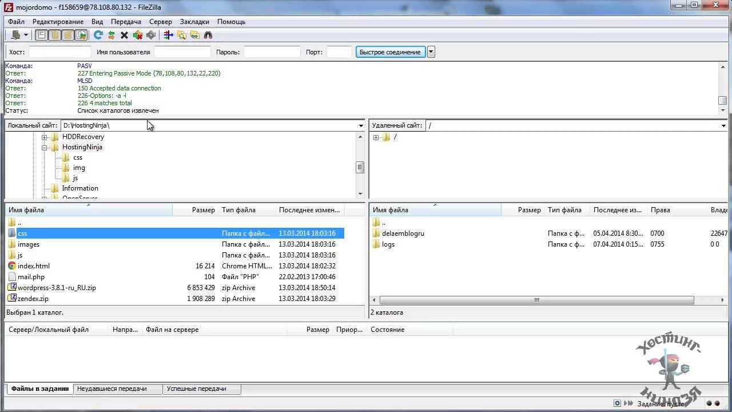Click into the Хост input field
The width and height of the screenshot is (732, 412).
pos(59,52)
